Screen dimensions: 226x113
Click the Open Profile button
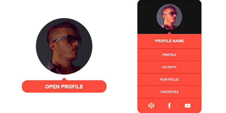(64, 86)
